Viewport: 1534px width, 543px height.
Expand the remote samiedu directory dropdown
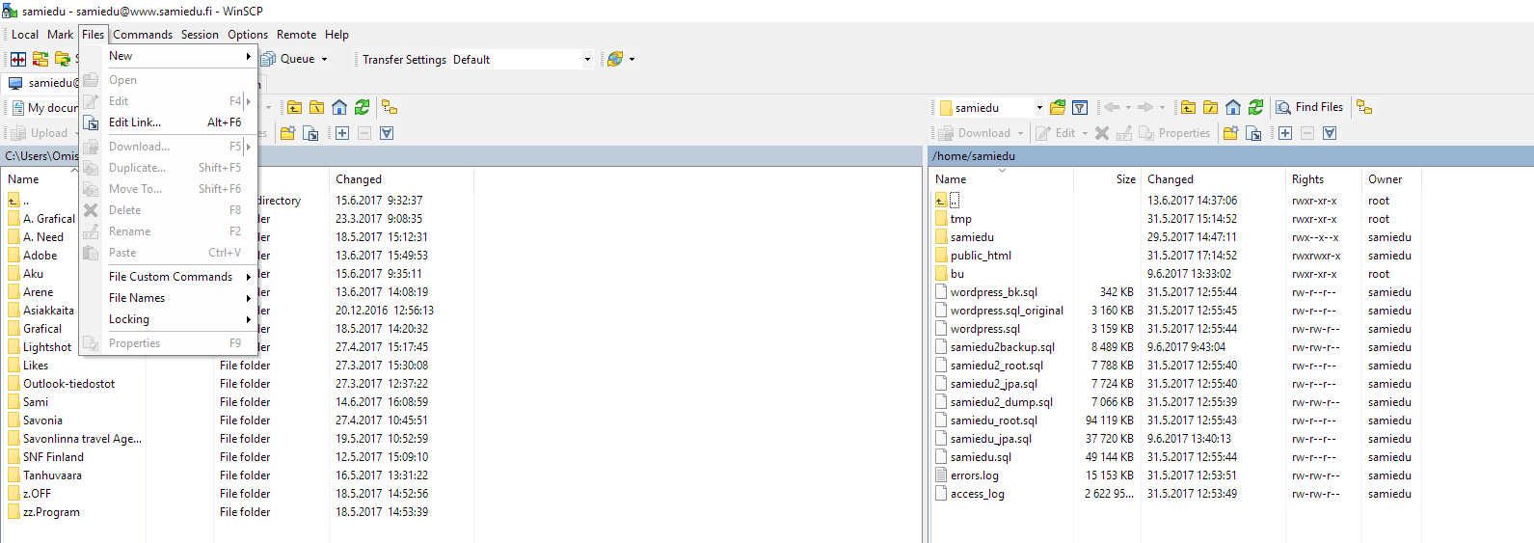[x=1039, y=108]
